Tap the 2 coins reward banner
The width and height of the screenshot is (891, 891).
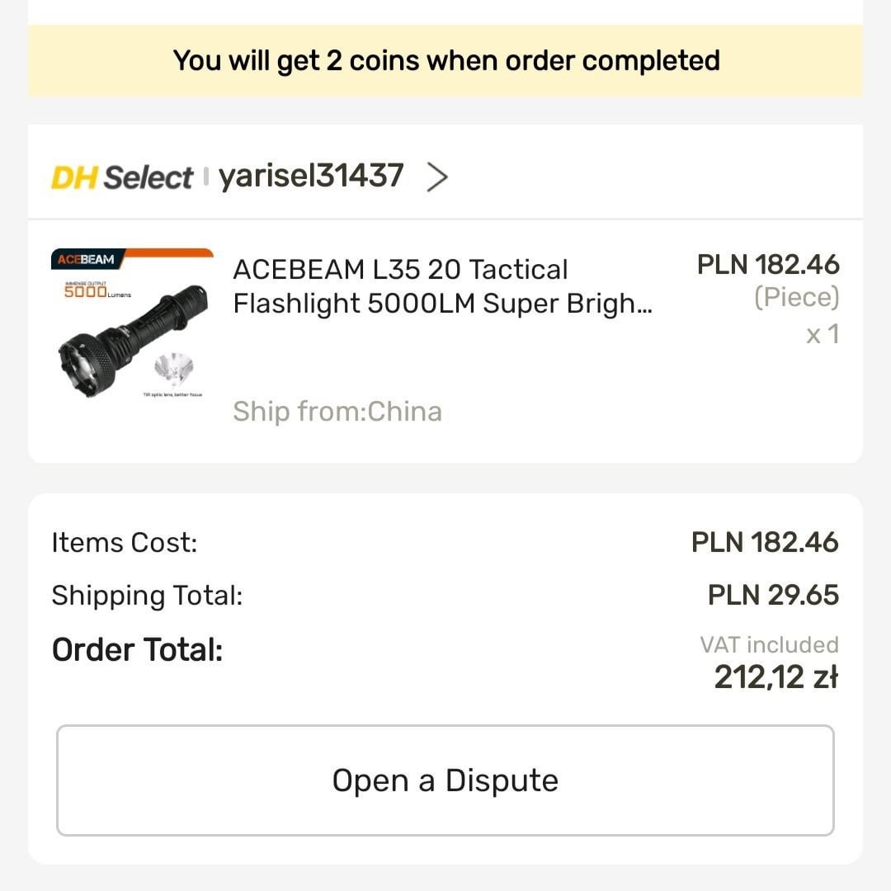click(445, 60)
